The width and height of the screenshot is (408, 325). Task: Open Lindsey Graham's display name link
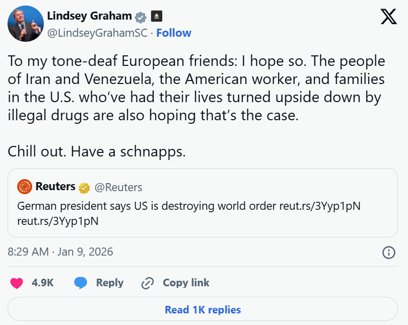click(x=89, y=16)
